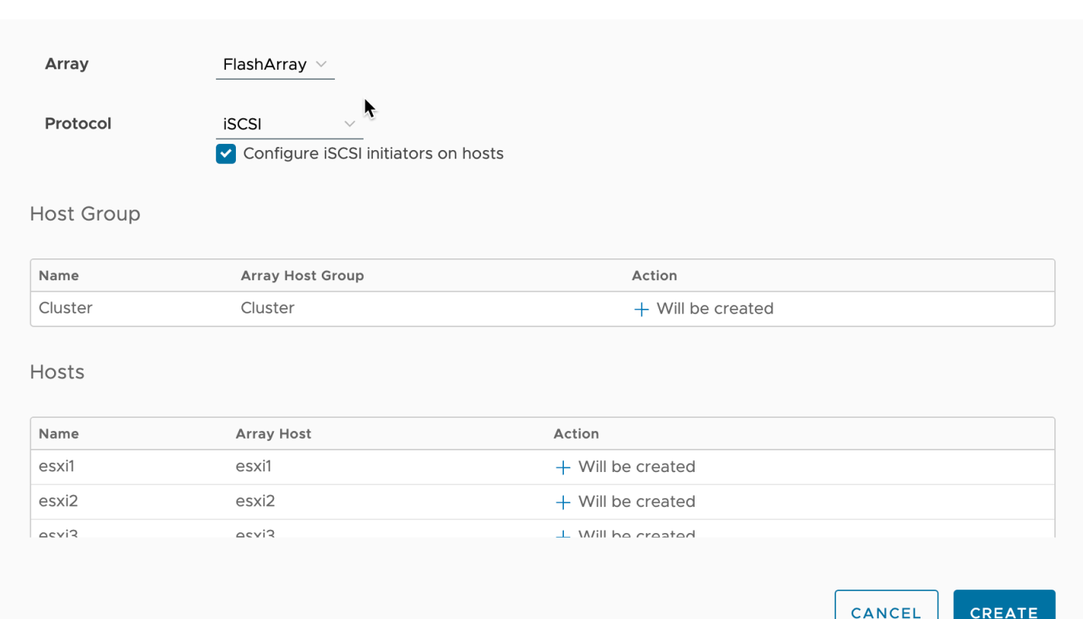
Task: Click the Action header in Hosts table
Action: coord(576,434)
